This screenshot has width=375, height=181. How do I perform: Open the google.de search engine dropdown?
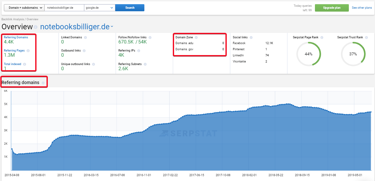click(99, 8)
